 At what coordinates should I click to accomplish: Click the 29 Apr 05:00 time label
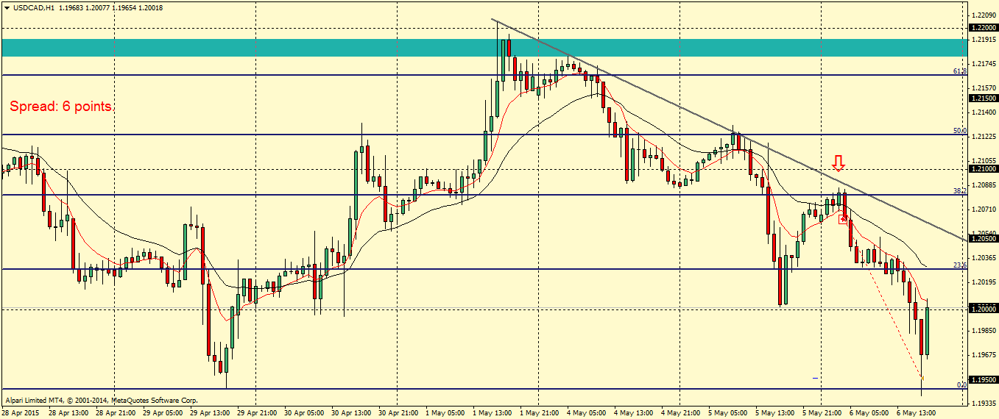pos(163,413)
